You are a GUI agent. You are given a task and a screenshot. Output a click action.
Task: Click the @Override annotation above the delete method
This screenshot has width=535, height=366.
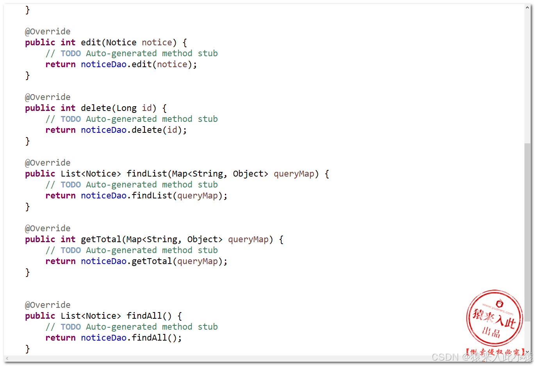click(48, 97)
